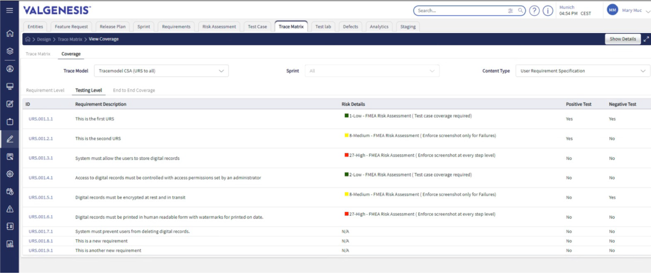Open the Requirements tab
Screen dimensions: 651x275
pos(176,26)
